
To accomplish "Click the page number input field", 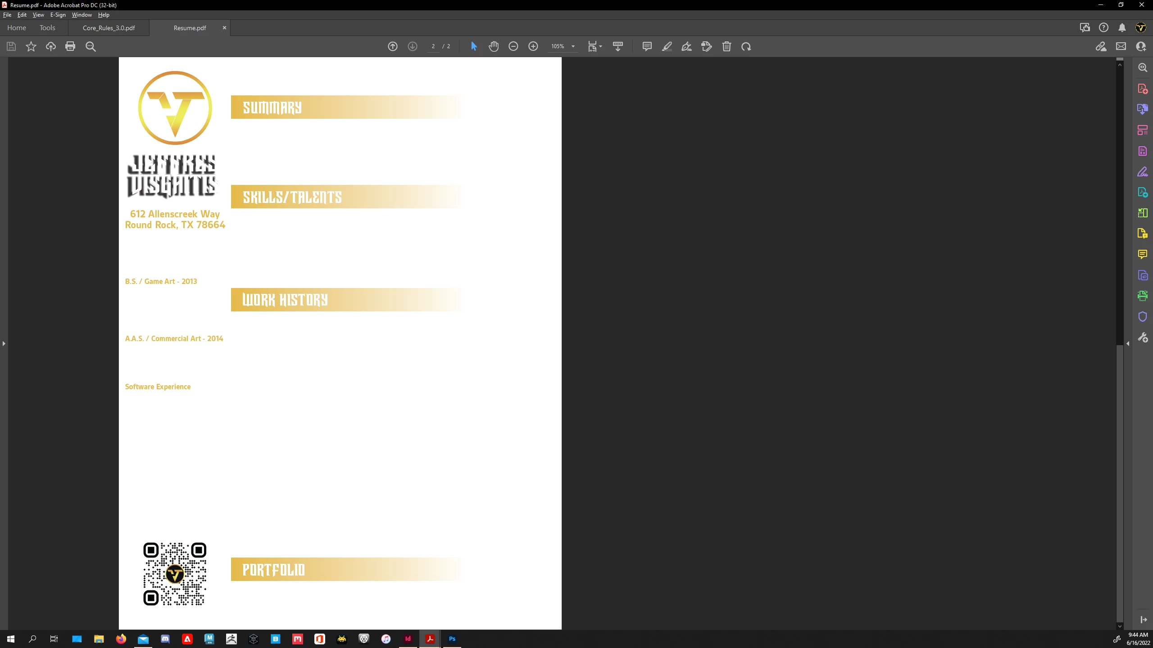I will point(433,46).
